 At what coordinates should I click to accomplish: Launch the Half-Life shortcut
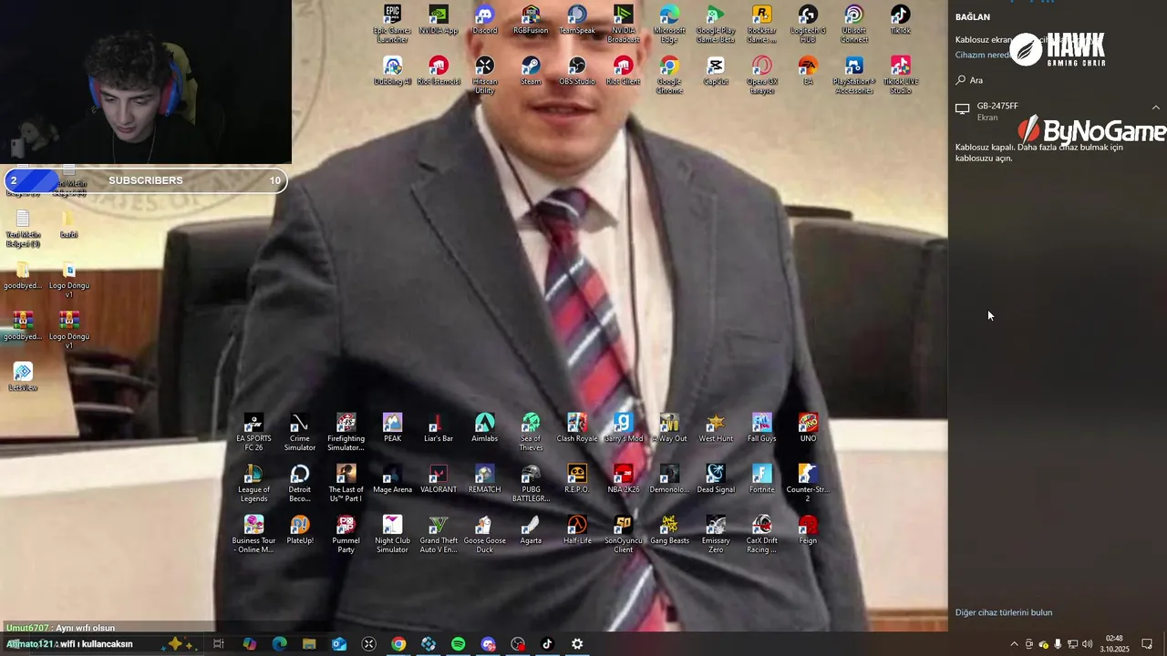pyautogui.click(x=577, y=530)
